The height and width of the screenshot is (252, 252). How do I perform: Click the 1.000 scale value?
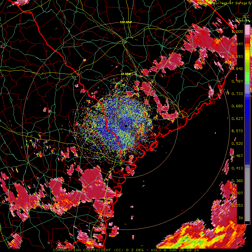[237, 31]
